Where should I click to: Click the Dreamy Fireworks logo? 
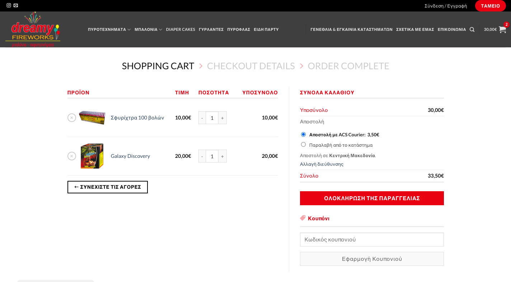[33, 29]
